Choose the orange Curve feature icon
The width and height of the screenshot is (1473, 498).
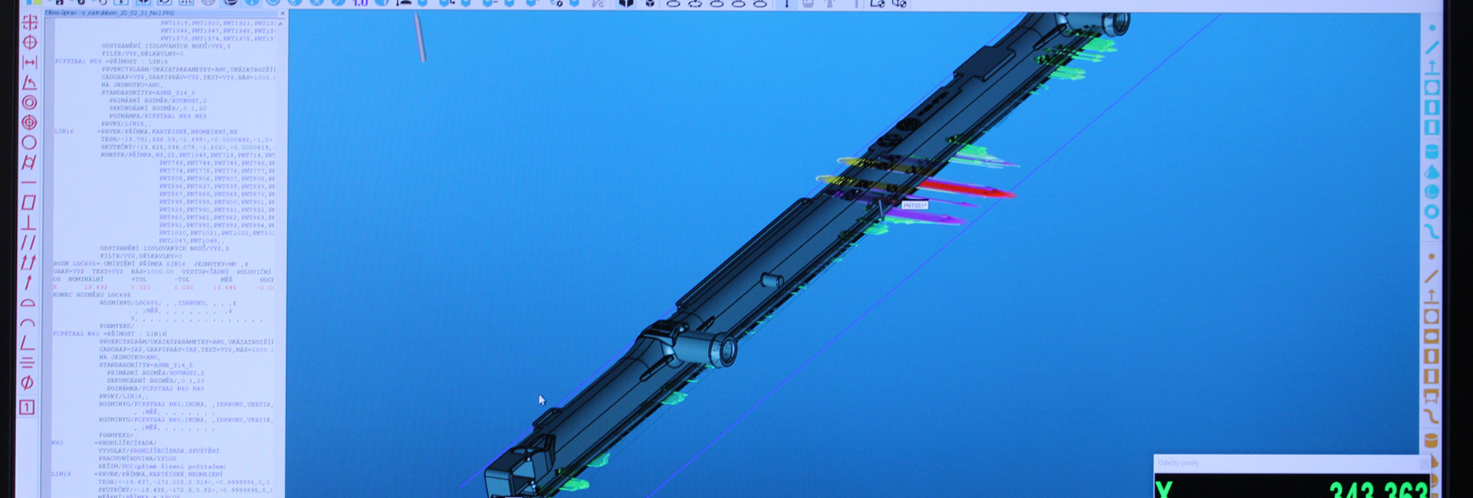click(1432, 416)
